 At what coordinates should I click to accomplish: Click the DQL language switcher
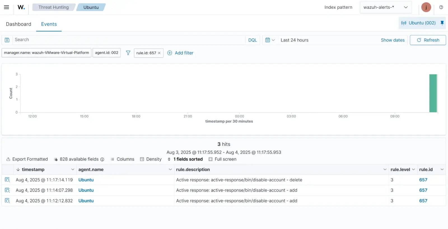pyautogui.click(x=253, y=40)
